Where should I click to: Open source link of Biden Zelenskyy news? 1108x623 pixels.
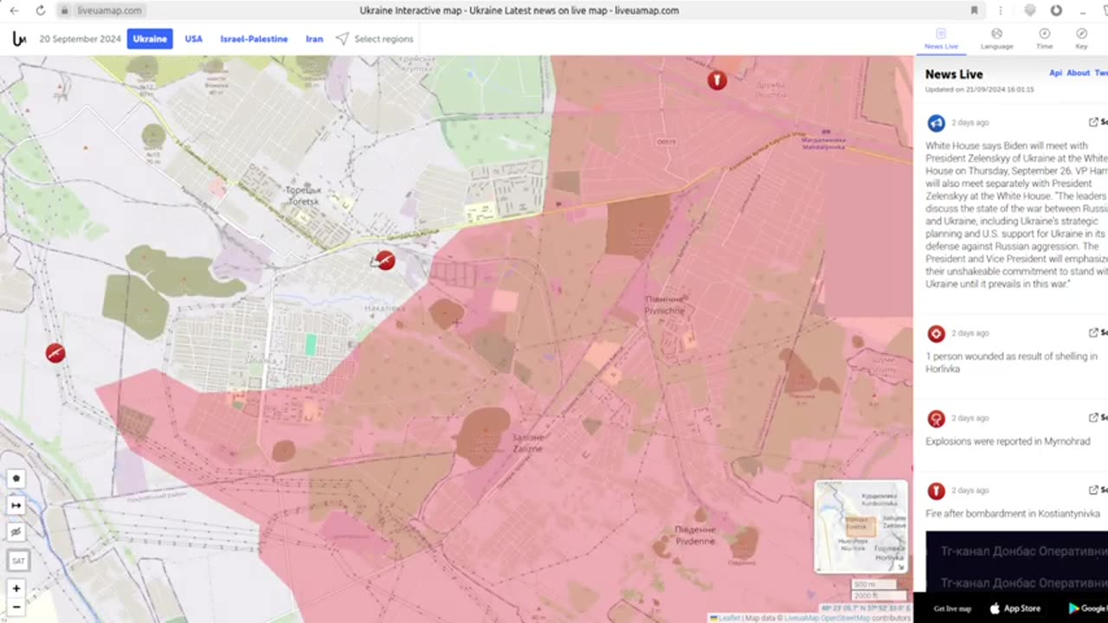(1098, 122)
